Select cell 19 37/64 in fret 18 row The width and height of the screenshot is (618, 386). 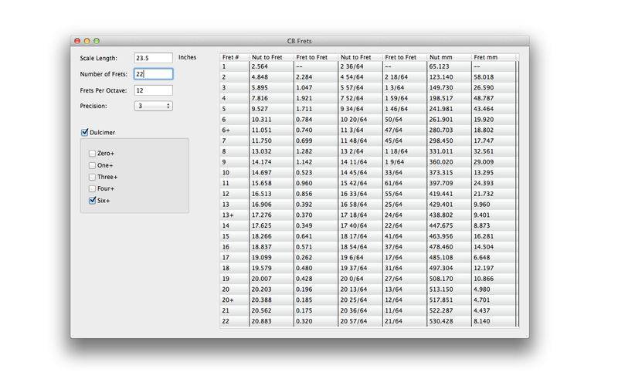pyautogui.click(x=360, y=269)
